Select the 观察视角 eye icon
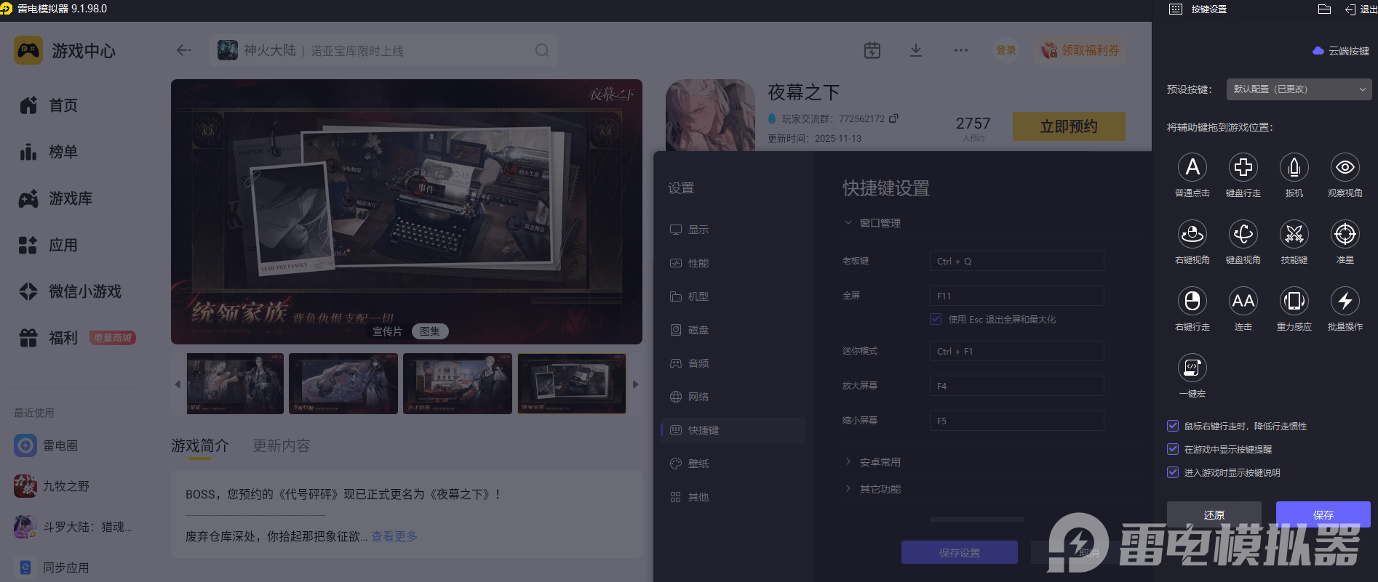Viewport: 1378px width, 582px height. click(1345, 168)
